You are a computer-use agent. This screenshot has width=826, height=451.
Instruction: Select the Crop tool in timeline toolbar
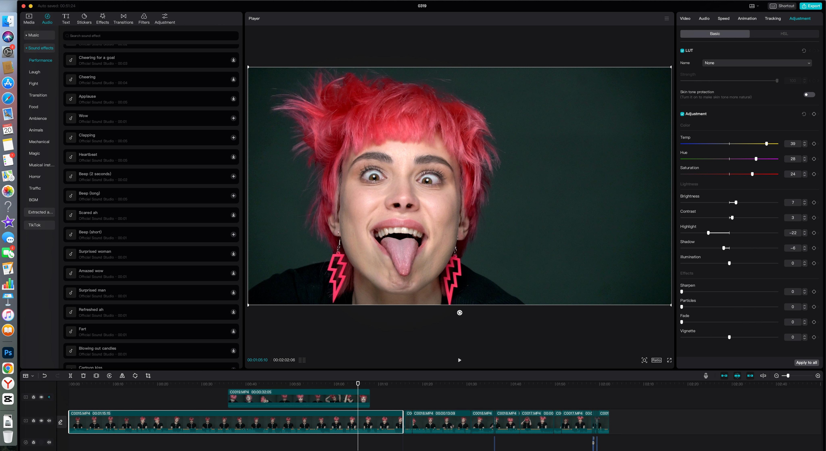[x=148, y=376]
